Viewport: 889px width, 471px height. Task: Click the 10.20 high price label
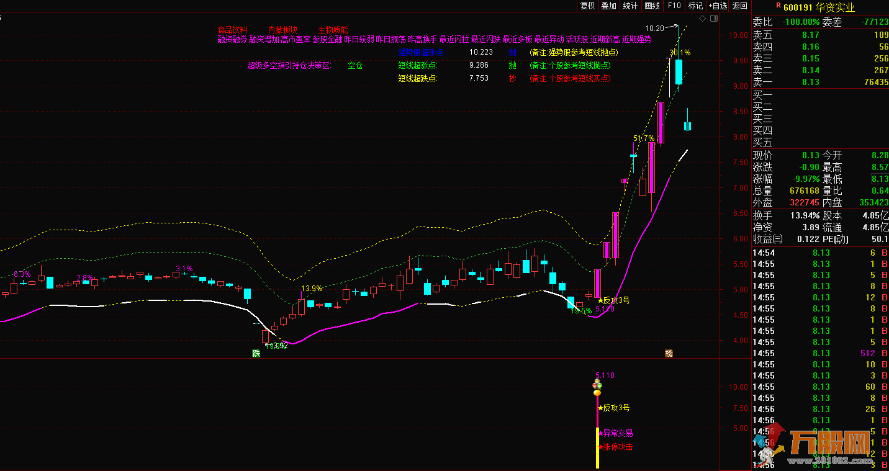tap(654, 29)
